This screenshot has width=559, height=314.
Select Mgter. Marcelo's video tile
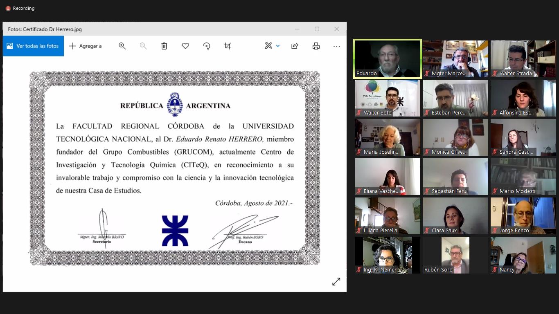(455, 59)
